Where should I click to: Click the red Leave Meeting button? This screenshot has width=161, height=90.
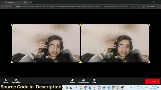152,81
